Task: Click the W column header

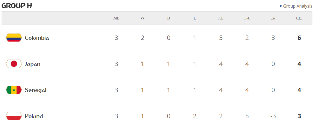Action: pyautogui.click(x=142, y=18)
